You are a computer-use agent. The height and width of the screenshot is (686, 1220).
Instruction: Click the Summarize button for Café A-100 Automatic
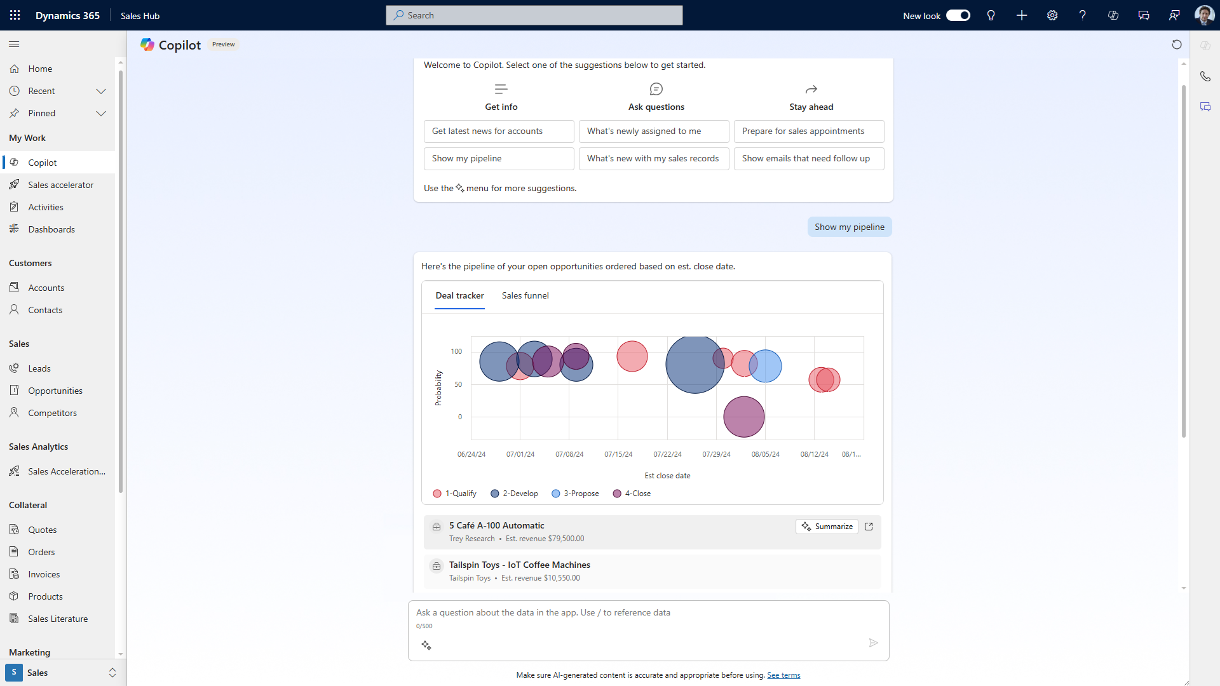tap(827, 526)
